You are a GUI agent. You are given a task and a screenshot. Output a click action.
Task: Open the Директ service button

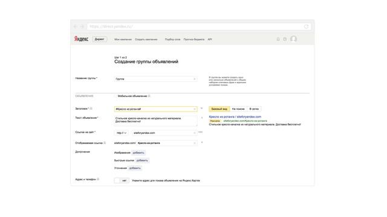tap(99, 39)
